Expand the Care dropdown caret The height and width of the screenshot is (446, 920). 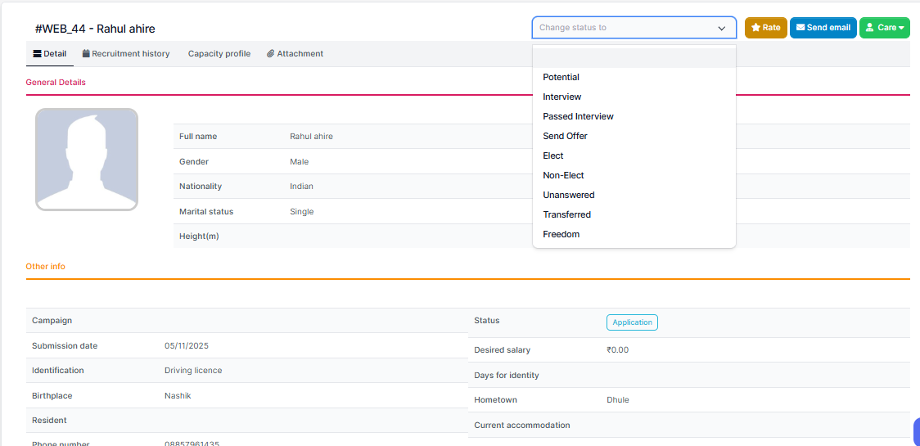coord(901,28)
